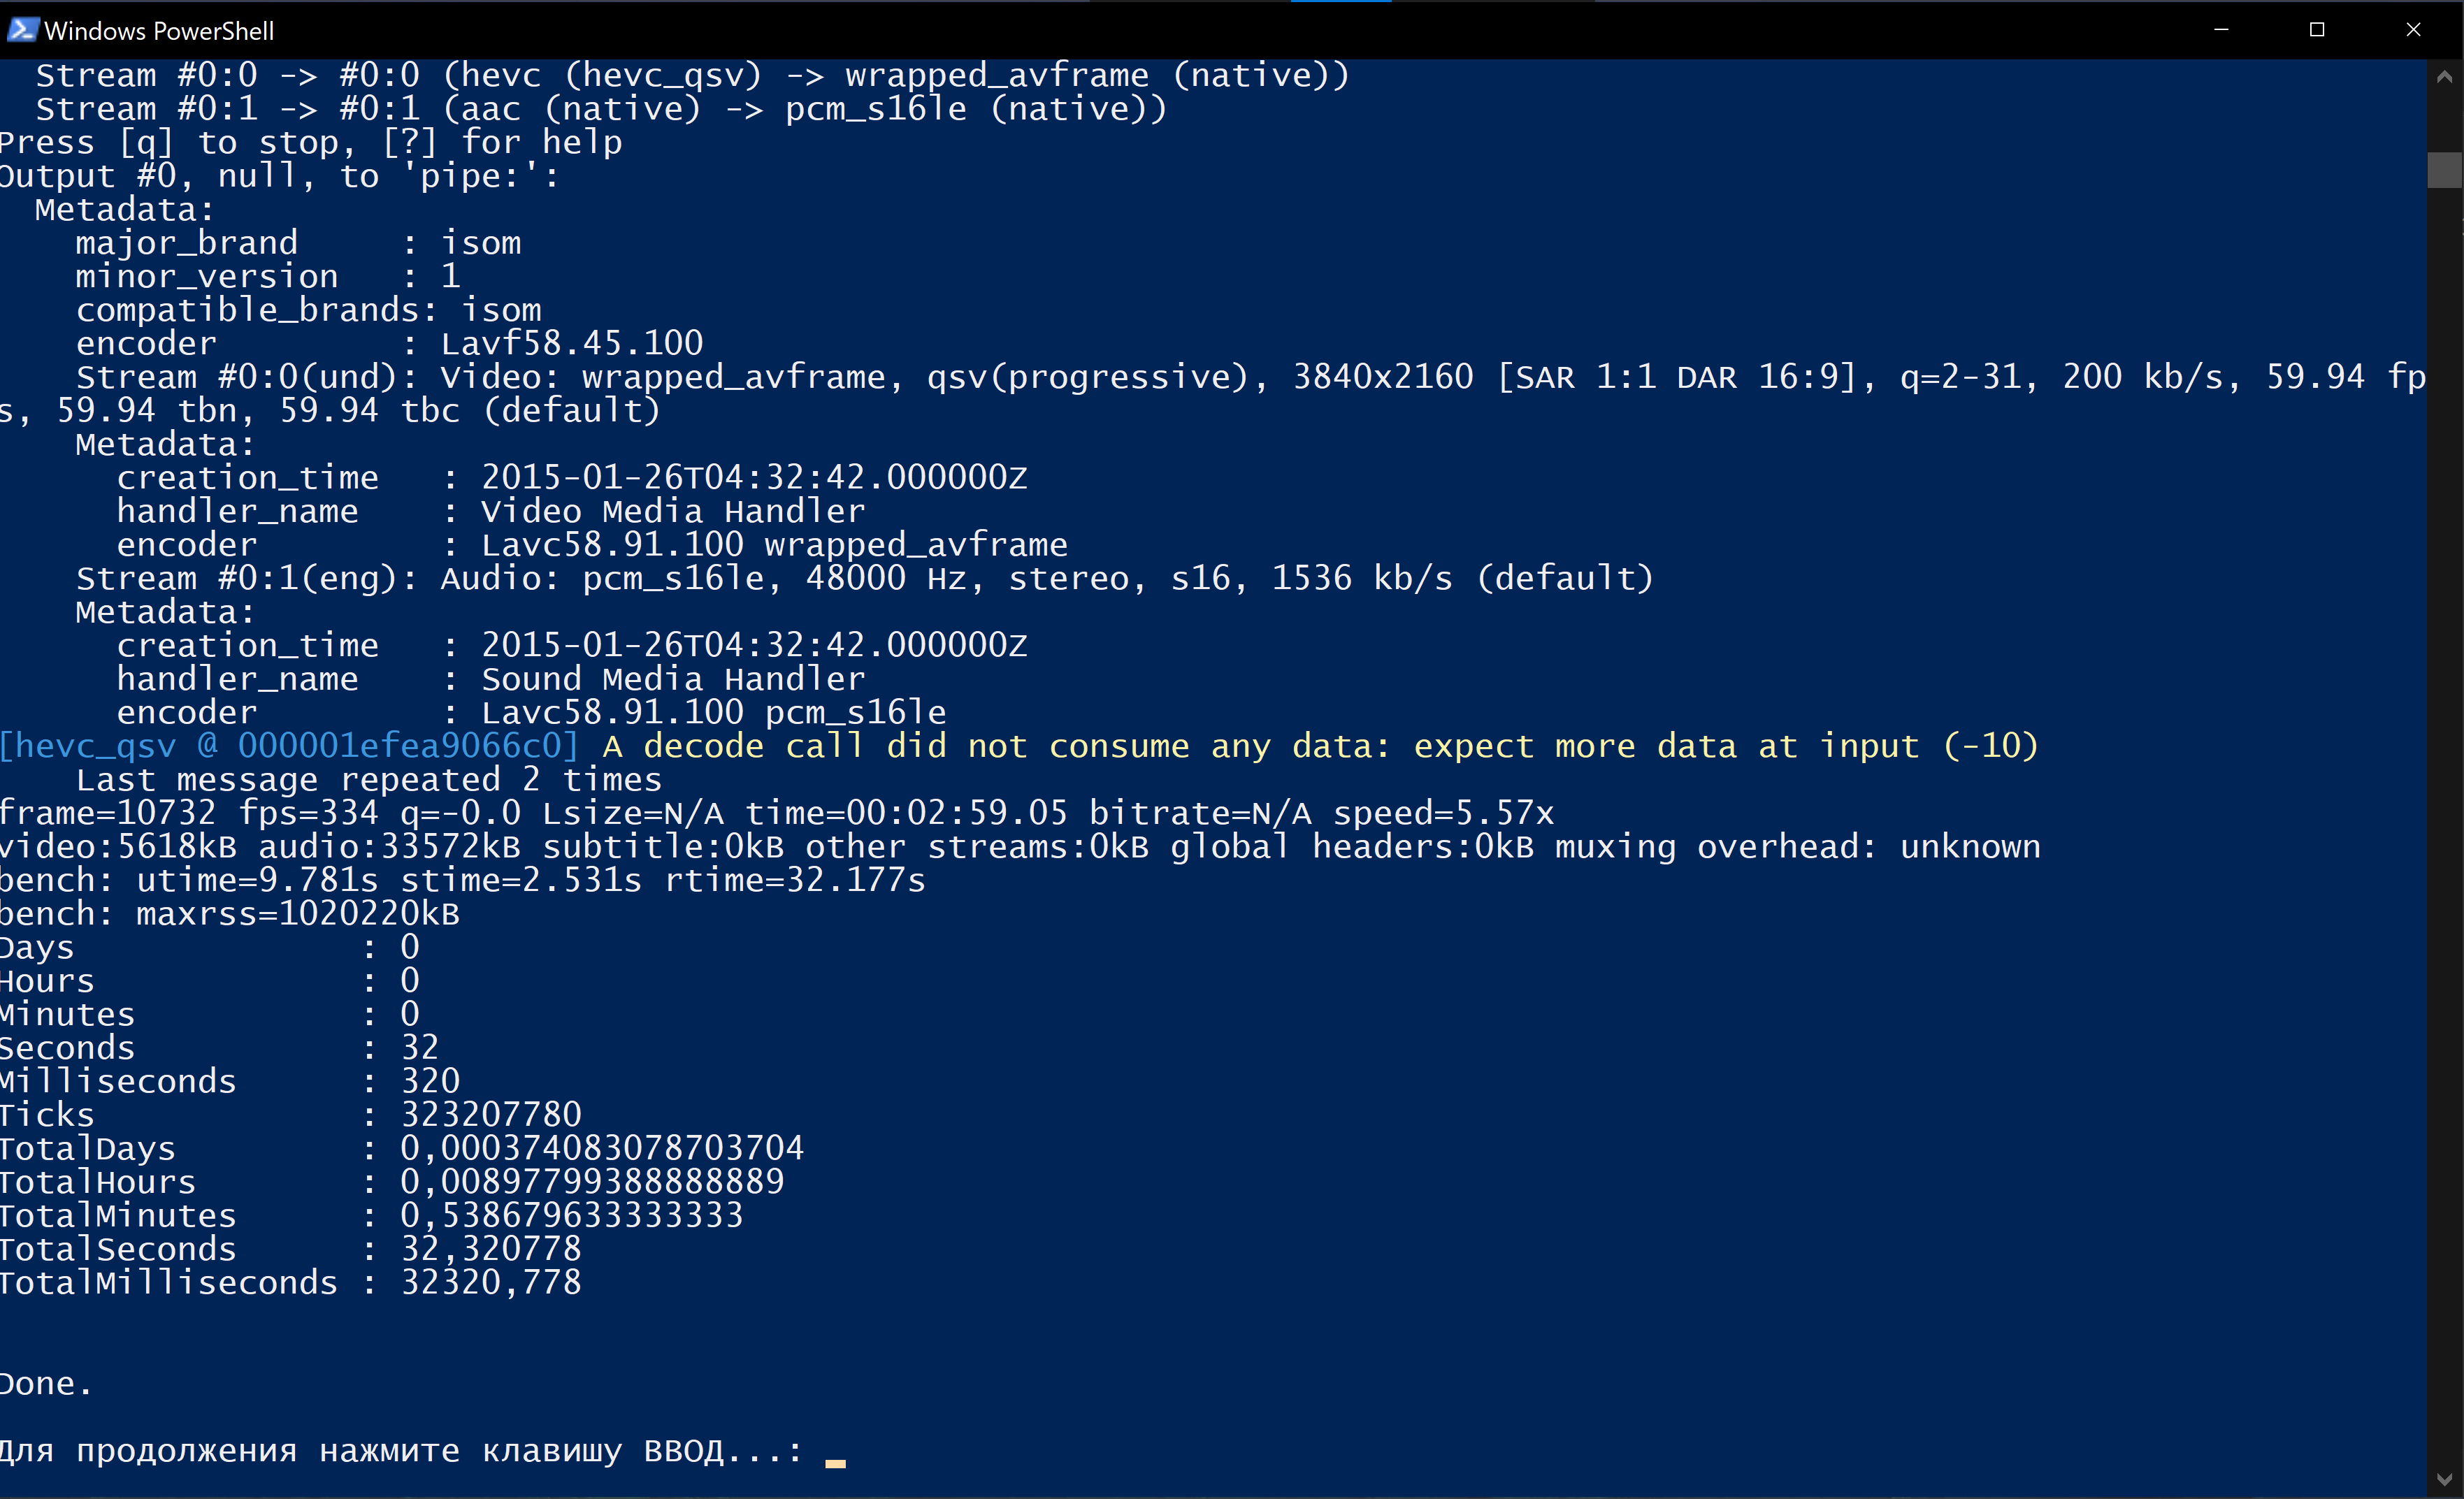Click the vertical scrollbar thumb
The height and width of the screenshot is (1499, 2464).
(x=2444, y=169)
